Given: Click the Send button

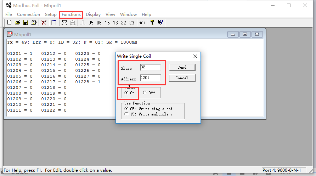Looking at the screenshot, I should click(182, 67).
